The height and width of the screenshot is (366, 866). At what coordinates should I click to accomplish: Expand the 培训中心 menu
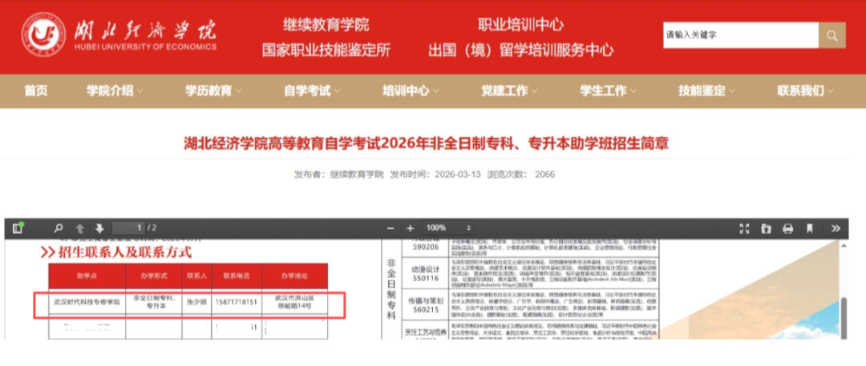(x=411, y=91)
